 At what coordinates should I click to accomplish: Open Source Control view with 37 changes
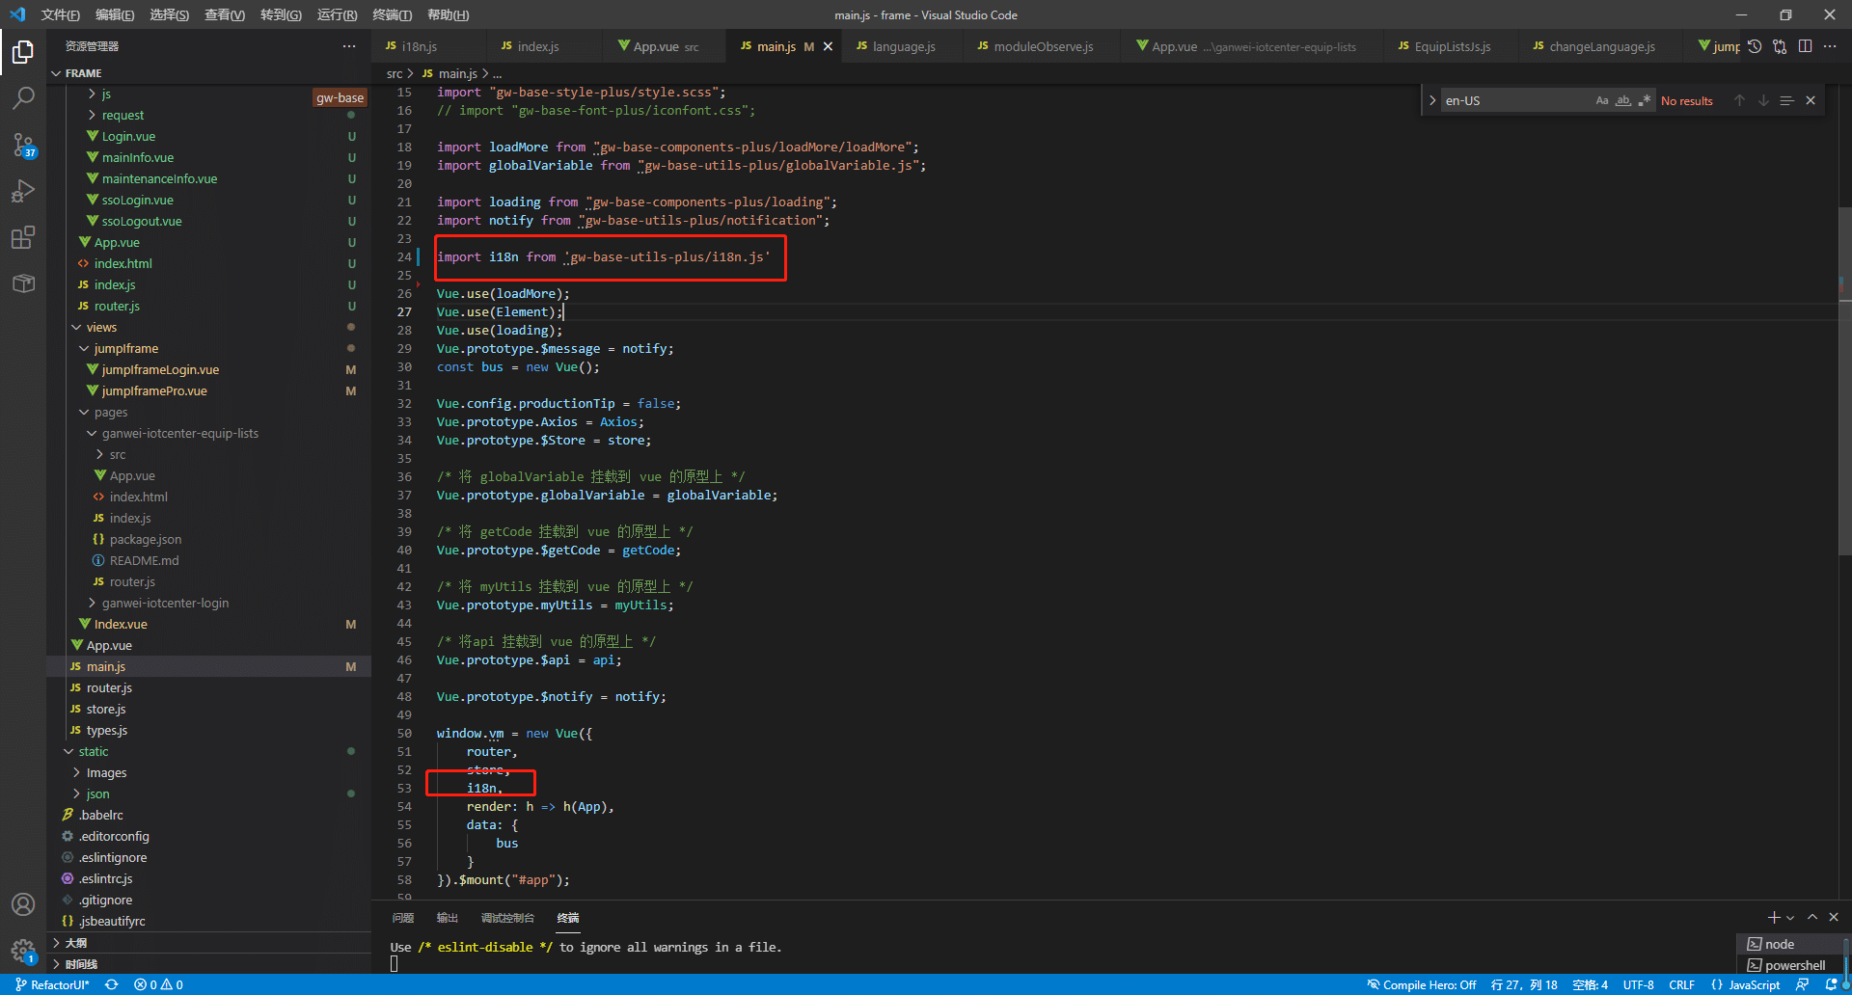[23, 145]
